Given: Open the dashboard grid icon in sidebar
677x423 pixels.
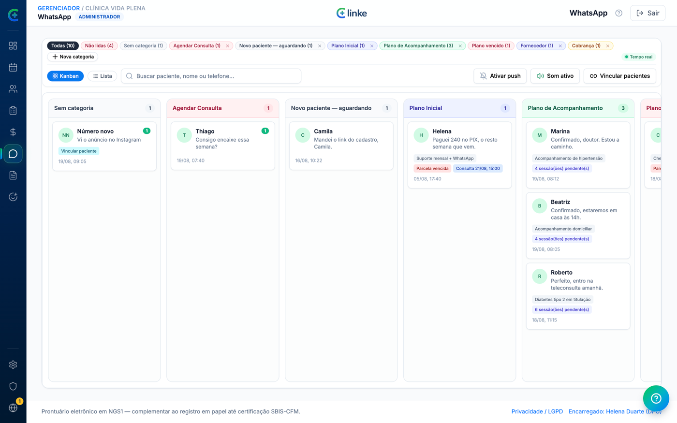Looking at the screenshot, I should click(13, 45).
